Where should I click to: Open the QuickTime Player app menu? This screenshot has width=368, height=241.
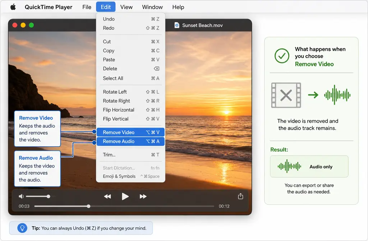tap(49, 7)
